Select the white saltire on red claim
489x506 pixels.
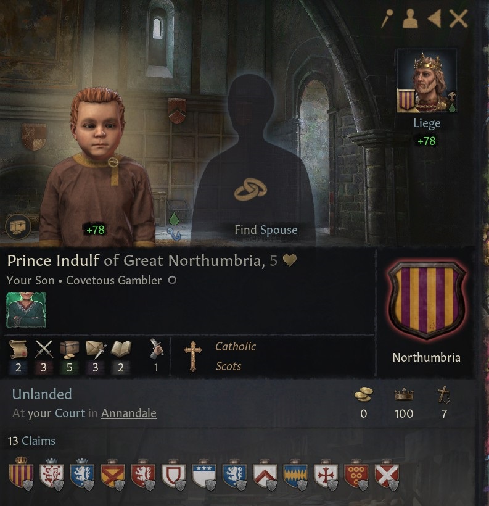pyautogui.click(x=387, y=475)
